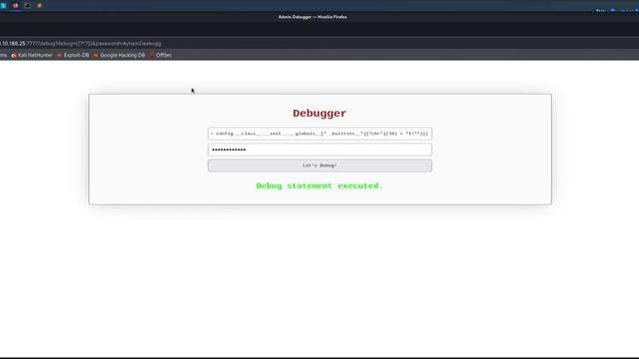This screenshot has height=359, width=639.
Task: Click the 'Admin Debugger — Mozilla Firefox' title
Action: pos(313,17)
